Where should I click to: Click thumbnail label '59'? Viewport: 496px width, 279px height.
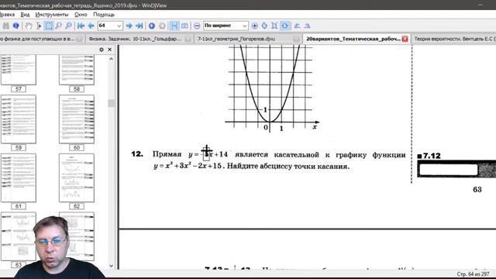pyautogui.click(x=19, y=148)
